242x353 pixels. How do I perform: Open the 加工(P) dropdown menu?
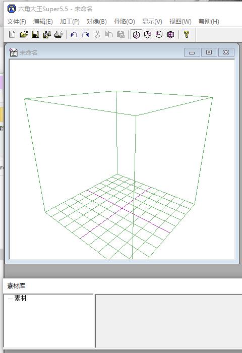coord(70,22)
